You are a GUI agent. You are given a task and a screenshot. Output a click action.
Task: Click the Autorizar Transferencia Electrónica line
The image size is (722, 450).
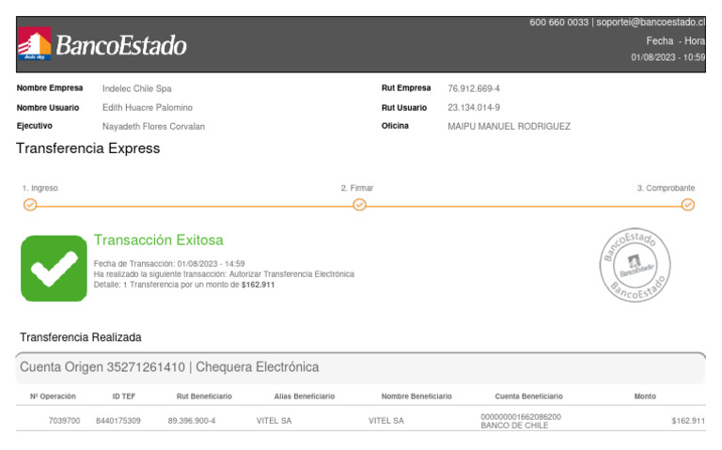point(224,273)
